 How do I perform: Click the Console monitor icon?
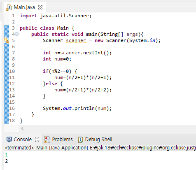click(9, 140)
